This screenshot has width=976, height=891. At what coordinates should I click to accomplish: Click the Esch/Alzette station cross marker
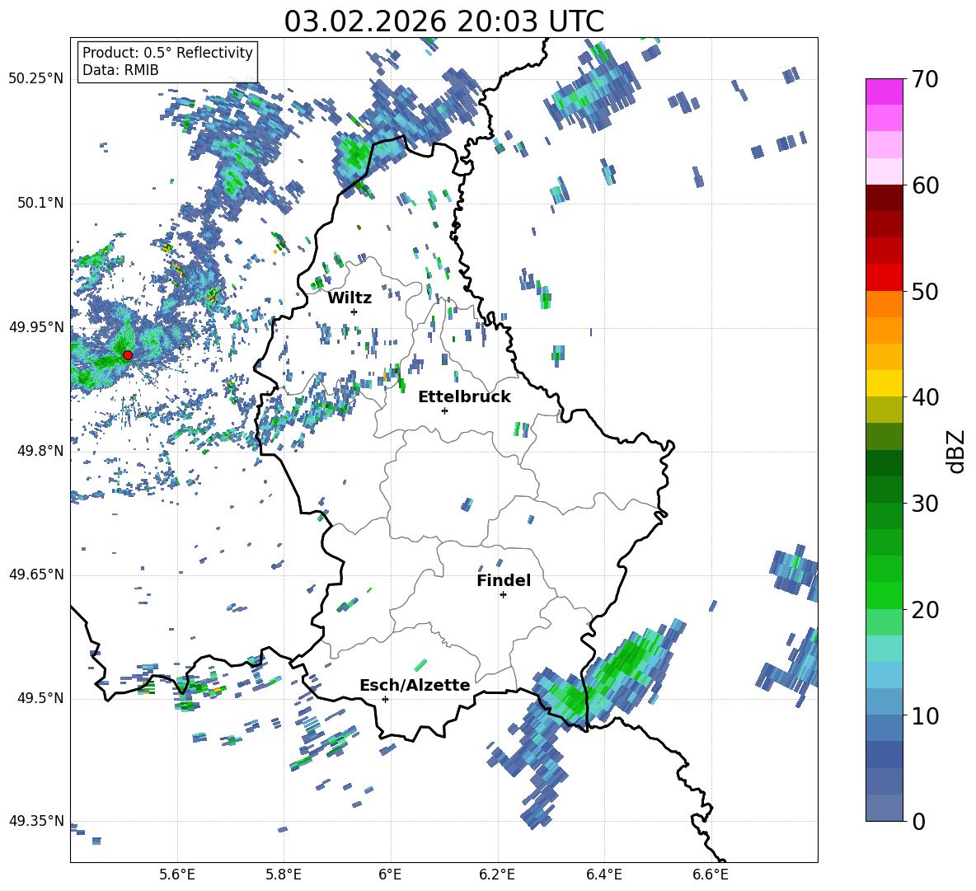pos(385,699)
